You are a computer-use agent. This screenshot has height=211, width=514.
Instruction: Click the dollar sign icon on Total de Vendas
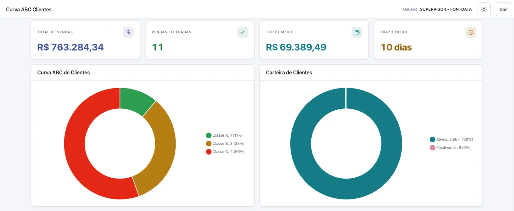tap(128, 32)
